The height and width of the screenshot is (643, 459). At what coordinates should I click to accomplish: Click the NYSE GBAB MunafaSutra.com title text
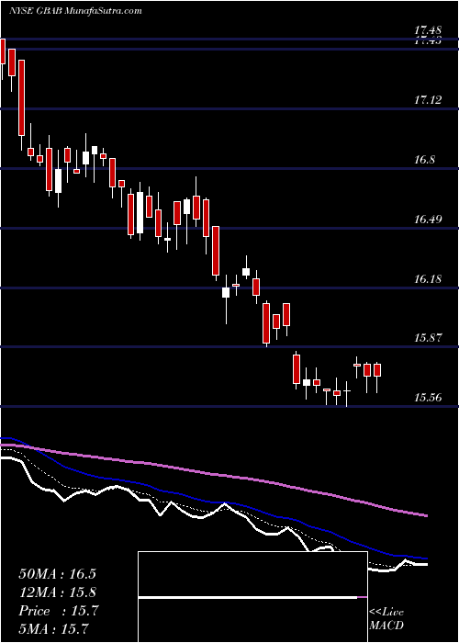point(75,11)
